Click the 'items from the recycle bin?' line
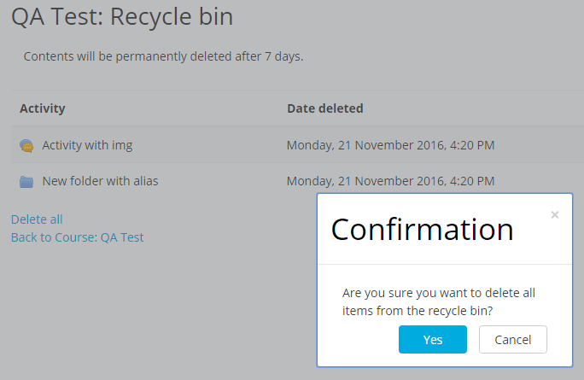584x380 pixels. tap(418, 311)
